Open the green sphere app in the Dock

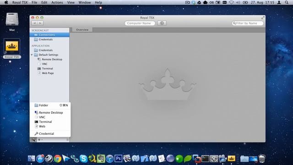(179, 159)
